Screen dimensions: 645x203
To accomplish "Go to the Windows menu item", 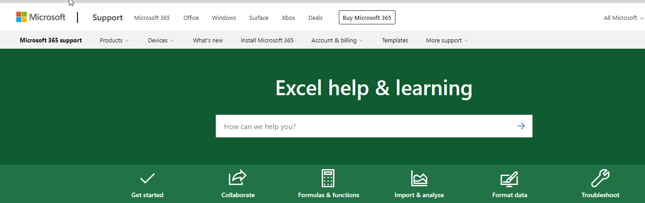I will point(224,18).
